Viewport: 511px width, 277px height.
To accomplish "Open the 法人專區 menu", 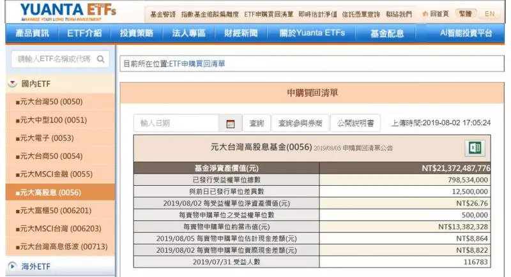I will tap(188, 33).
